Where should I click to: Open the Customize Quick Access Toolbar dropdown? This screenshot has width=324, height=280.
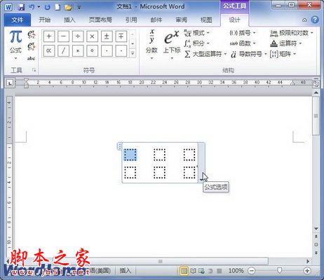[79, 8]
